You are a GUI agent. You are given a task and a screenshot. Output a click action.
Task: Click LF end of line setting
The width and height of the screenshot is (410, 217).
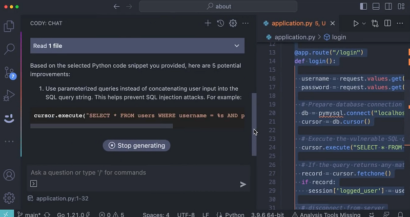click(x=206, y=214)
